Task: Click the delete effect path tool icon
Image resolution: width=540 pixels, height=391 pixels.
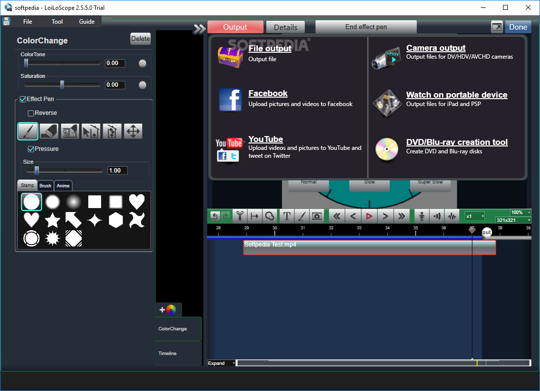Action: 112,131
